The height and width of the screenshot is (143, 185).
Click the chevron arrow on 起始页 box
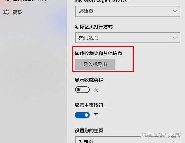(x=175, y=11)
